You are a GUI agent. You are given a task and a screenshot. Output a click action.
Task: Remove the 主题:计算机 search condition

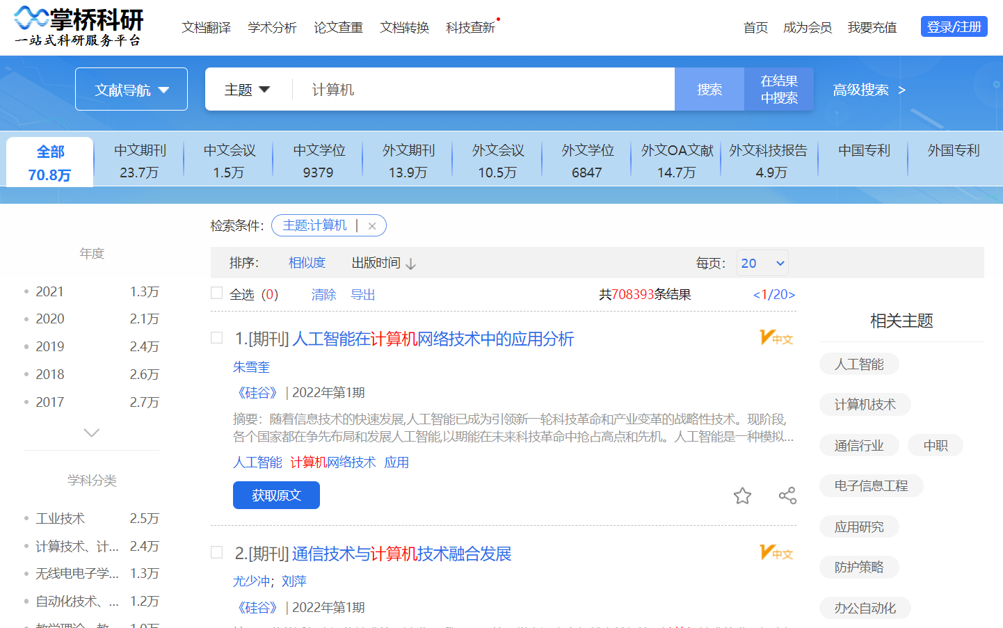pyautogui.click(x=372, y=226)
